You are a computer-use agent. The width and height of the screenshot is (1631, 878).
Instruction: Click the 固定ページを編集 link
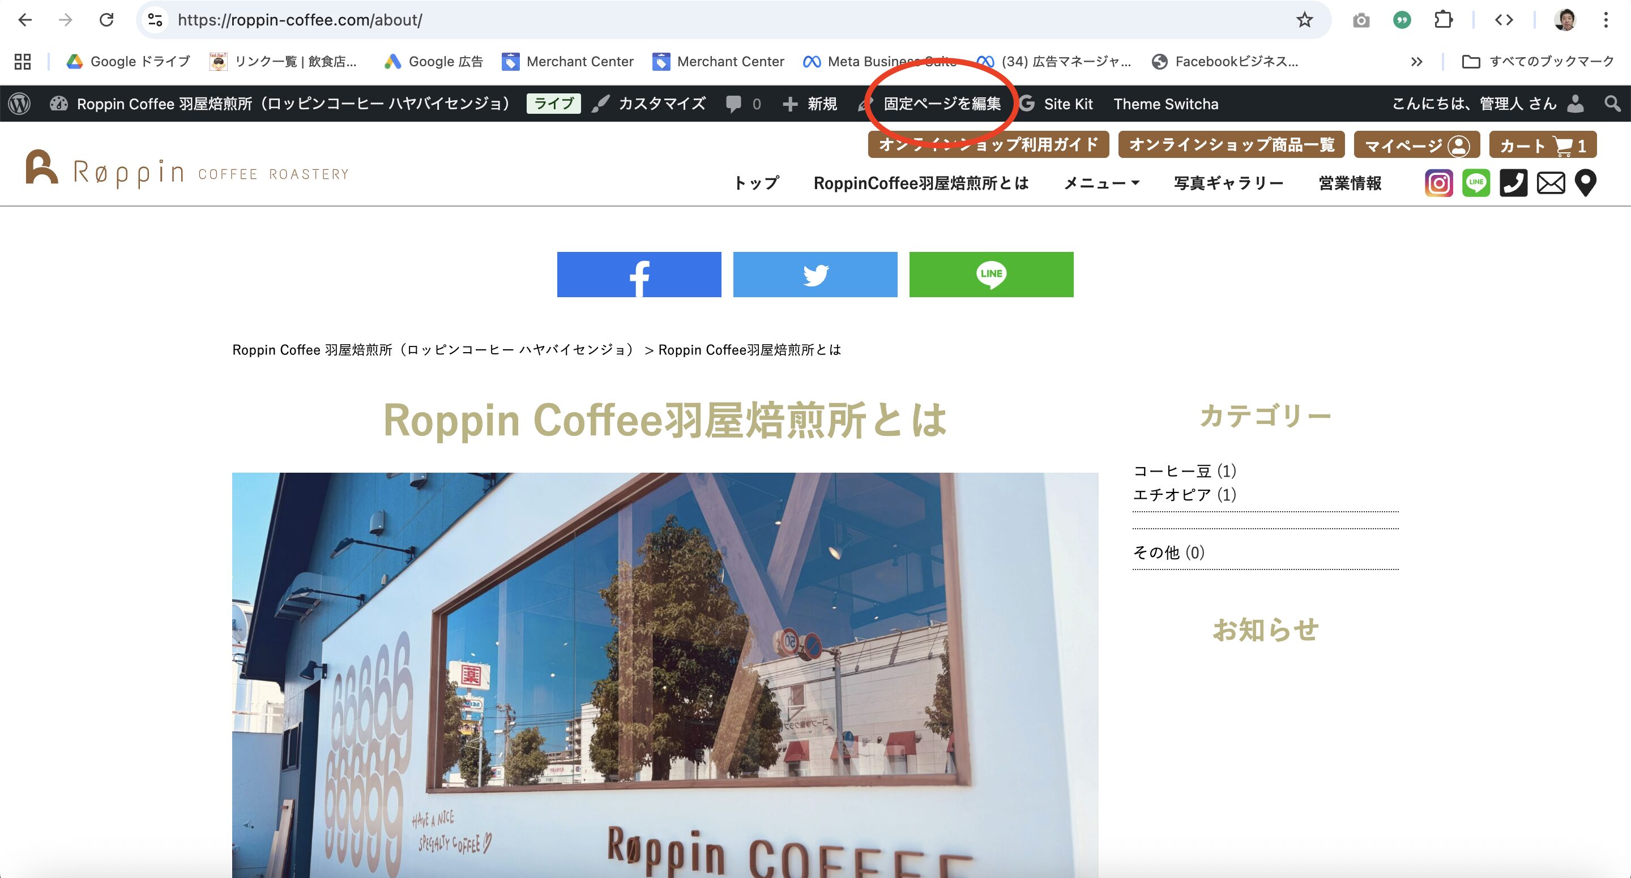(x=941, y=104)
